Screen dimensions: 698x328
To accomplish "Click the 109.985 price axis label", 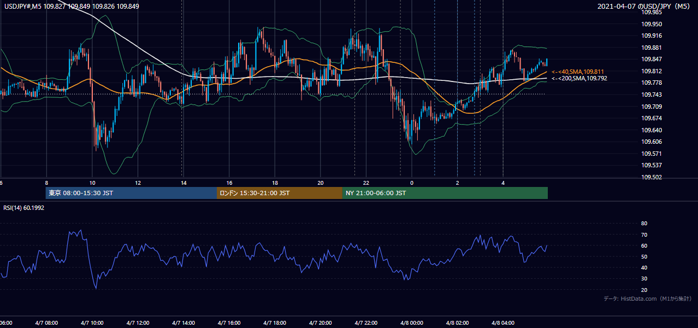I will pyautogui.click(x=651, y=12).
